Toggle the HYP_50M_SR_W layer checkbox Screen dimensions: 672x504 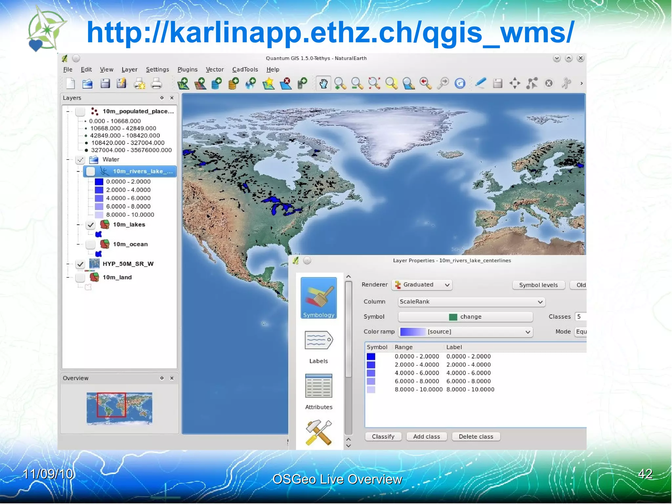[x=80, y=264]
